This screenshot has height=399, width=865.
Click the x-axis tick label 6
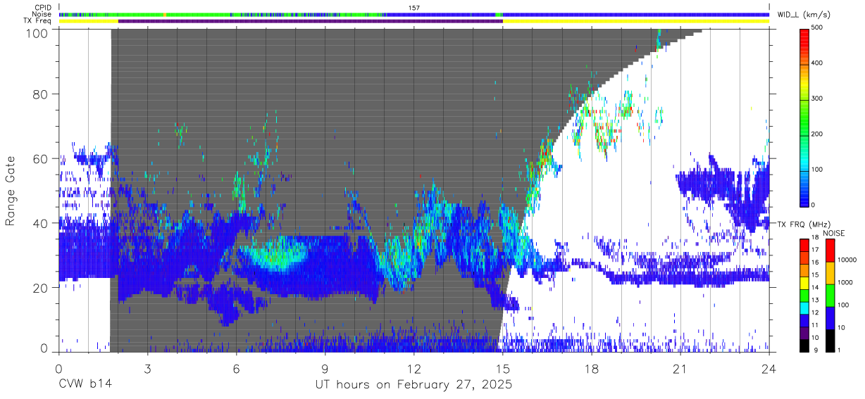(x=236, y=369)
